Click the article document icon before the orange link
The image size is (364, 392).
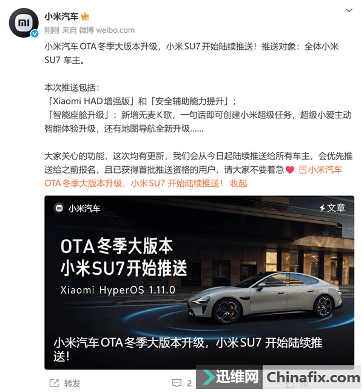(303, 170)
